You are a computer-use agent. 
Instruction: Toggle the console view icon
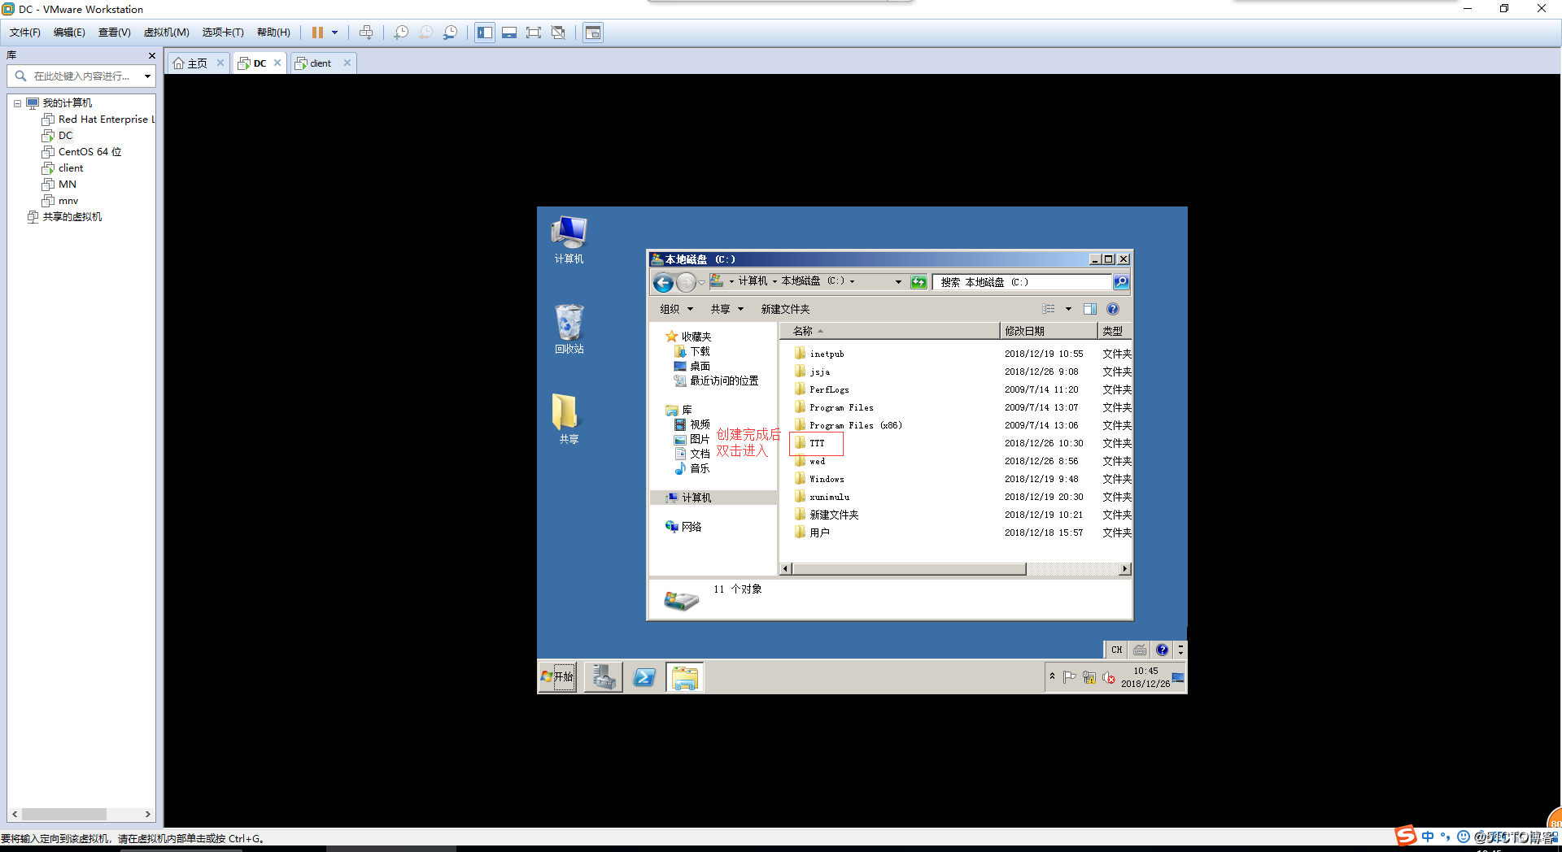tap(593, 33)
